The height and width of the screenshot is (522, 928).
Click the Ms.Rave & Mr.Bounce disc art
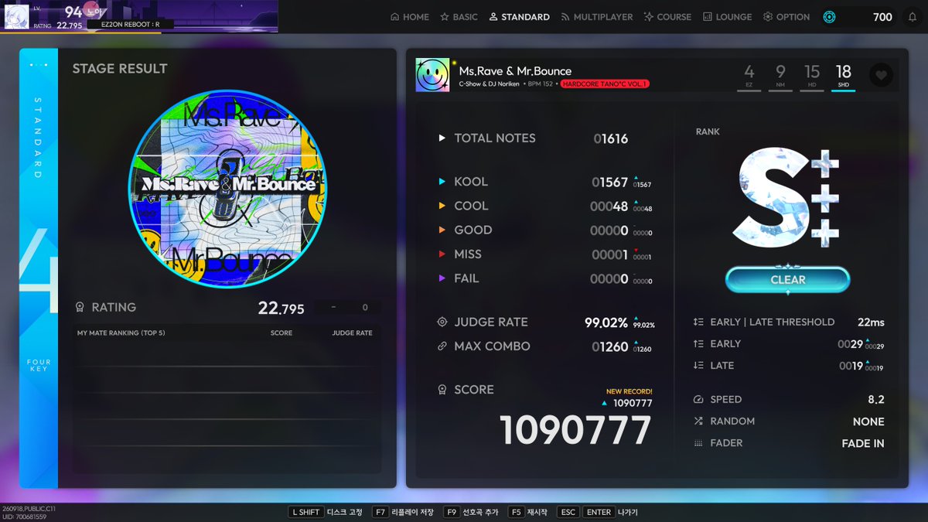[227, 189]
